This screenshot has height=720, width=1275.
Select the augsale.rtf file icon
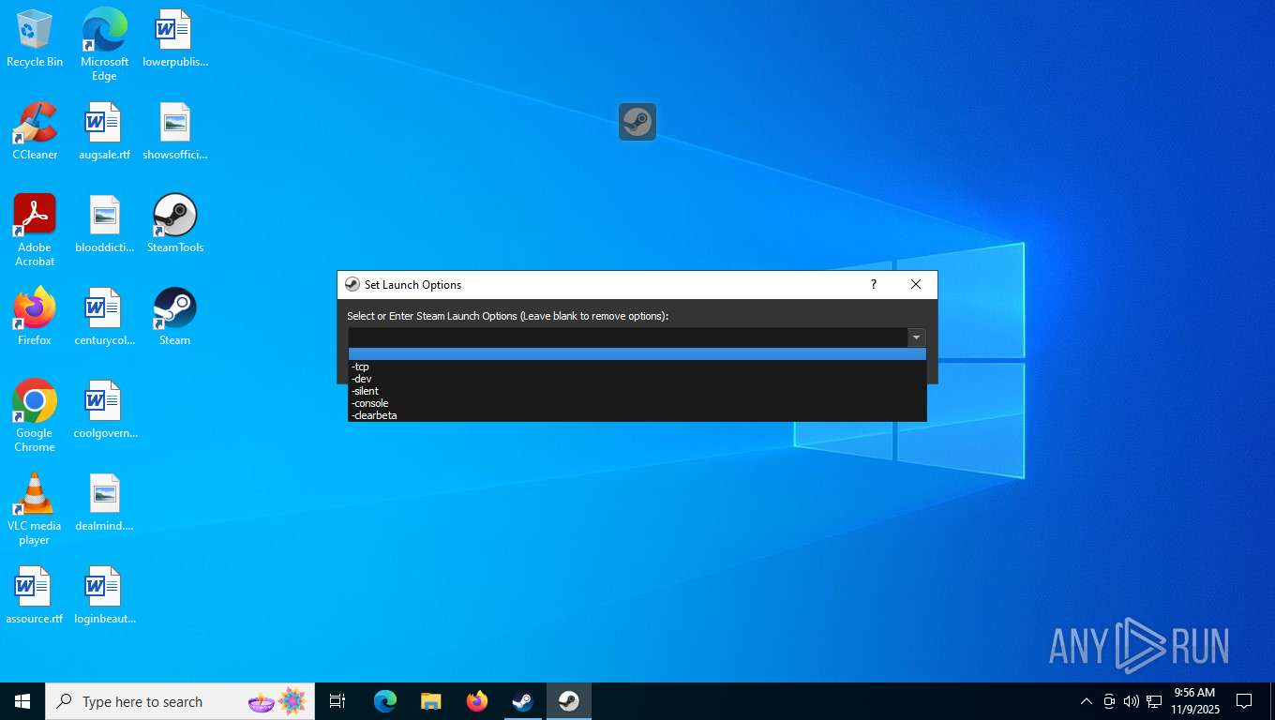point(104,131)
